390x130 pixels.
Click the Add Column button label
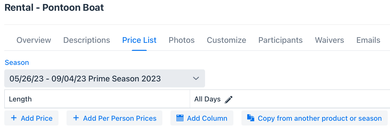click(x=207, y=118)
